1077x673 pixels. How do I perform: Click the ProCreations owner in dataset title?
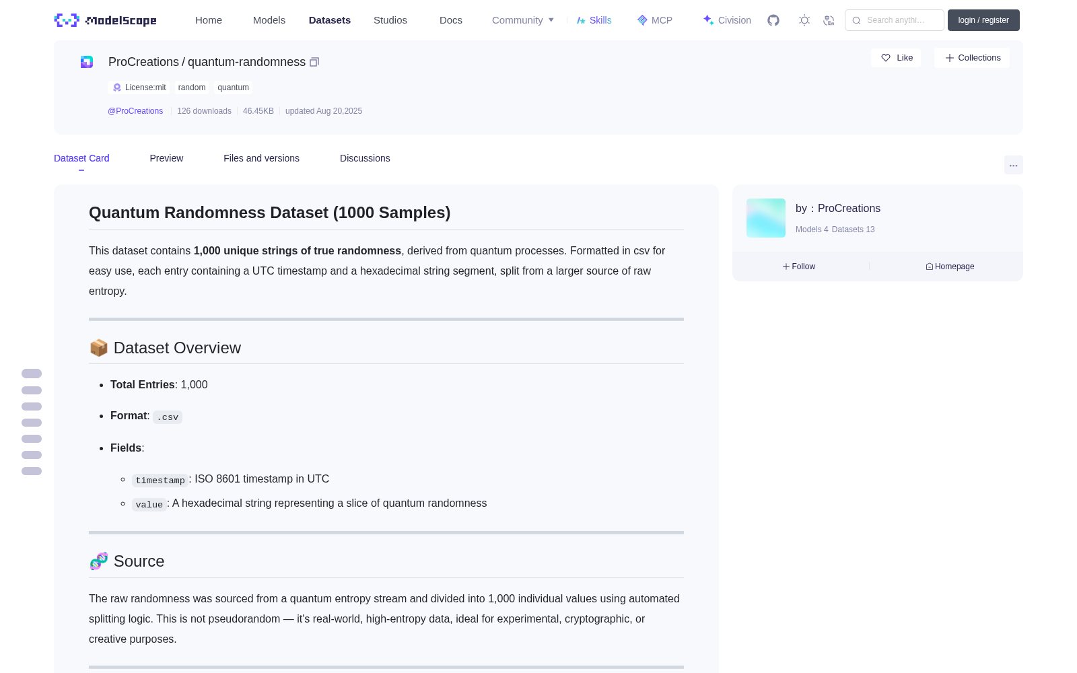point(143,62)
